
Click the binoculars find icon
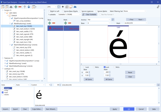tap(11, 7)
